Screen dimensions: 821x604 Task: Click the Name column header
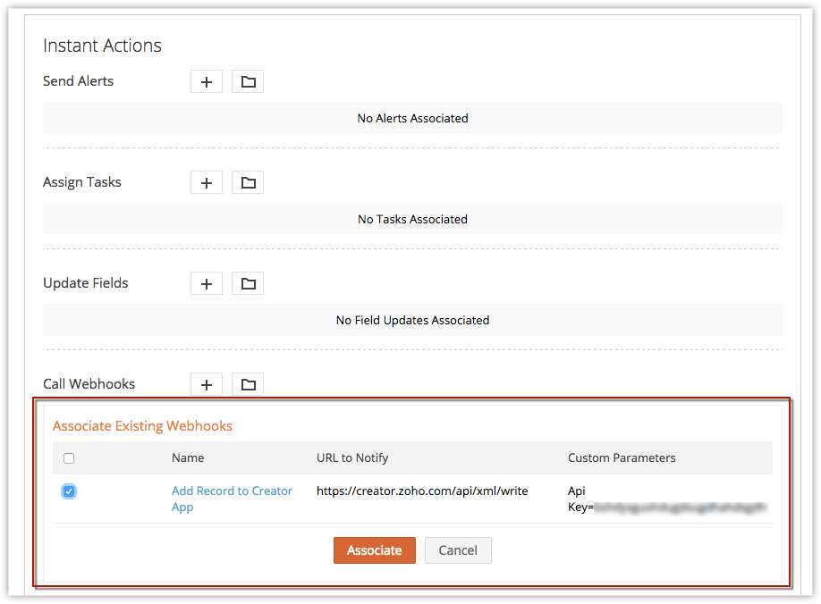(188, 458)
